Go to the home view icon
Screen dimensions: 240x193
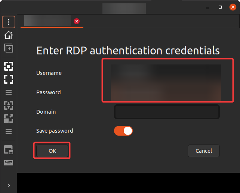[9, 35]
